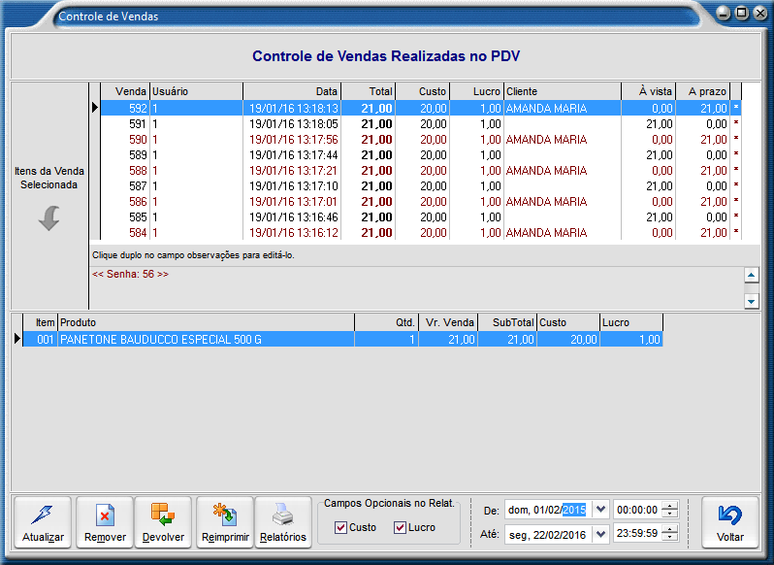Click the Devolver items button
This screenshot has width=774, height=565.
163,522
